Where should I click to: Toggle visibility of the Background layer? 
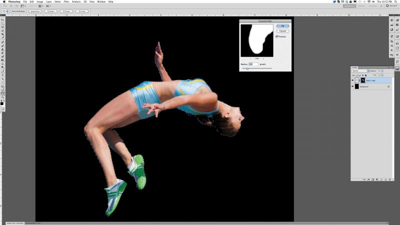[352, 86]
